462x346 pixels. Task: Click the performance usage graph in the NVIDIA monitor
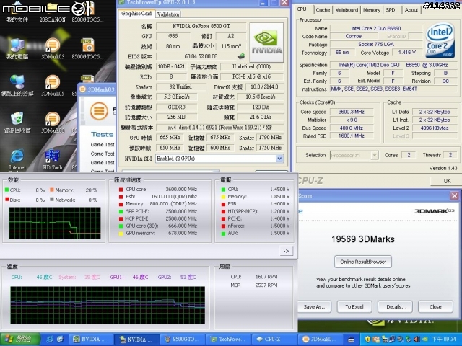pyautogui.click(x=55, y=223)
